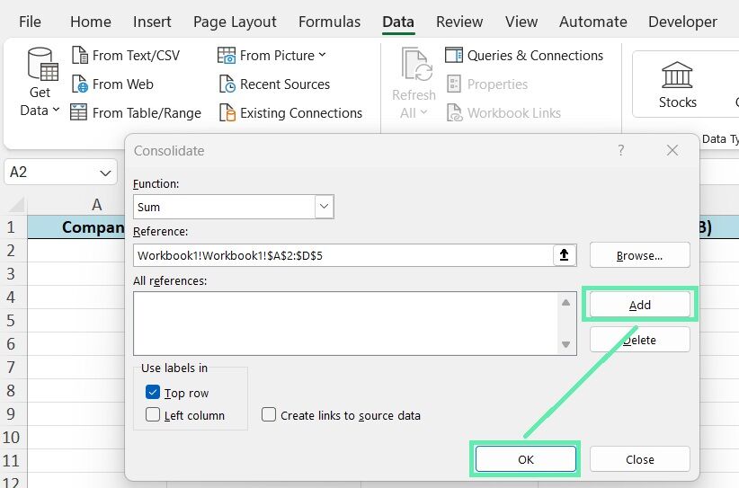
Task: Import data From Text/CSV
Action: point(126,56)
